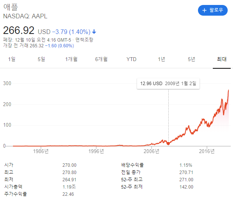Click the 애플 company name heading

point(11,7)
